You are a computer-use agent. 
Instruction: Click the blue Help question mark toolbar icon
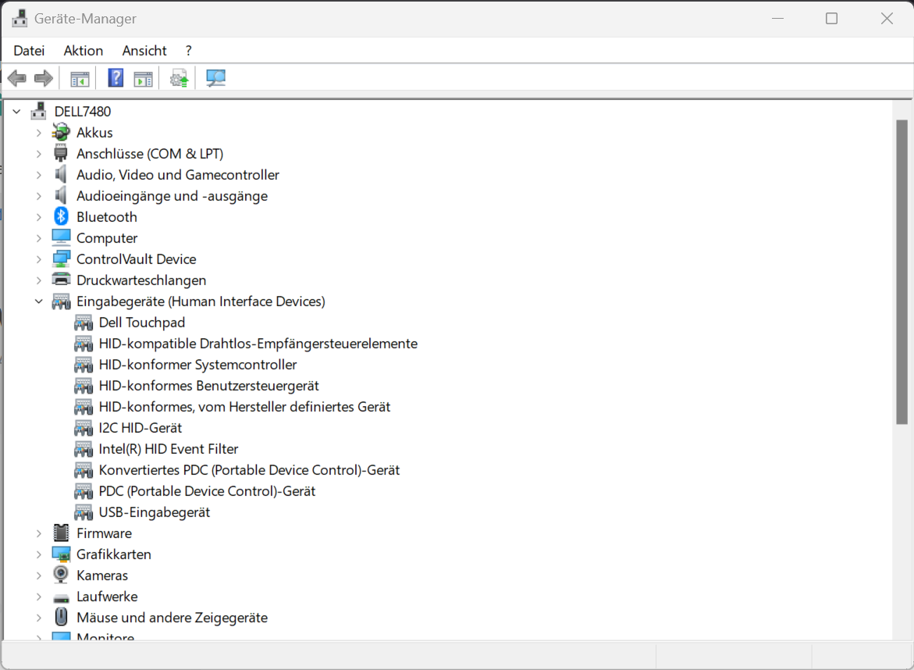pos(116,78)
